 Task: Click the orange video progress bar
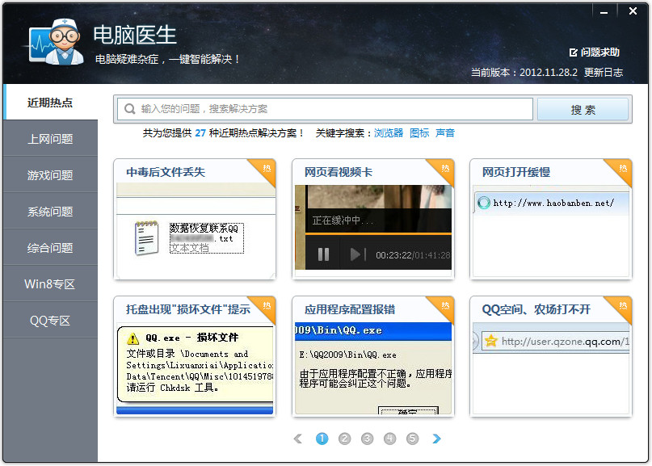(x=378, y=234)
